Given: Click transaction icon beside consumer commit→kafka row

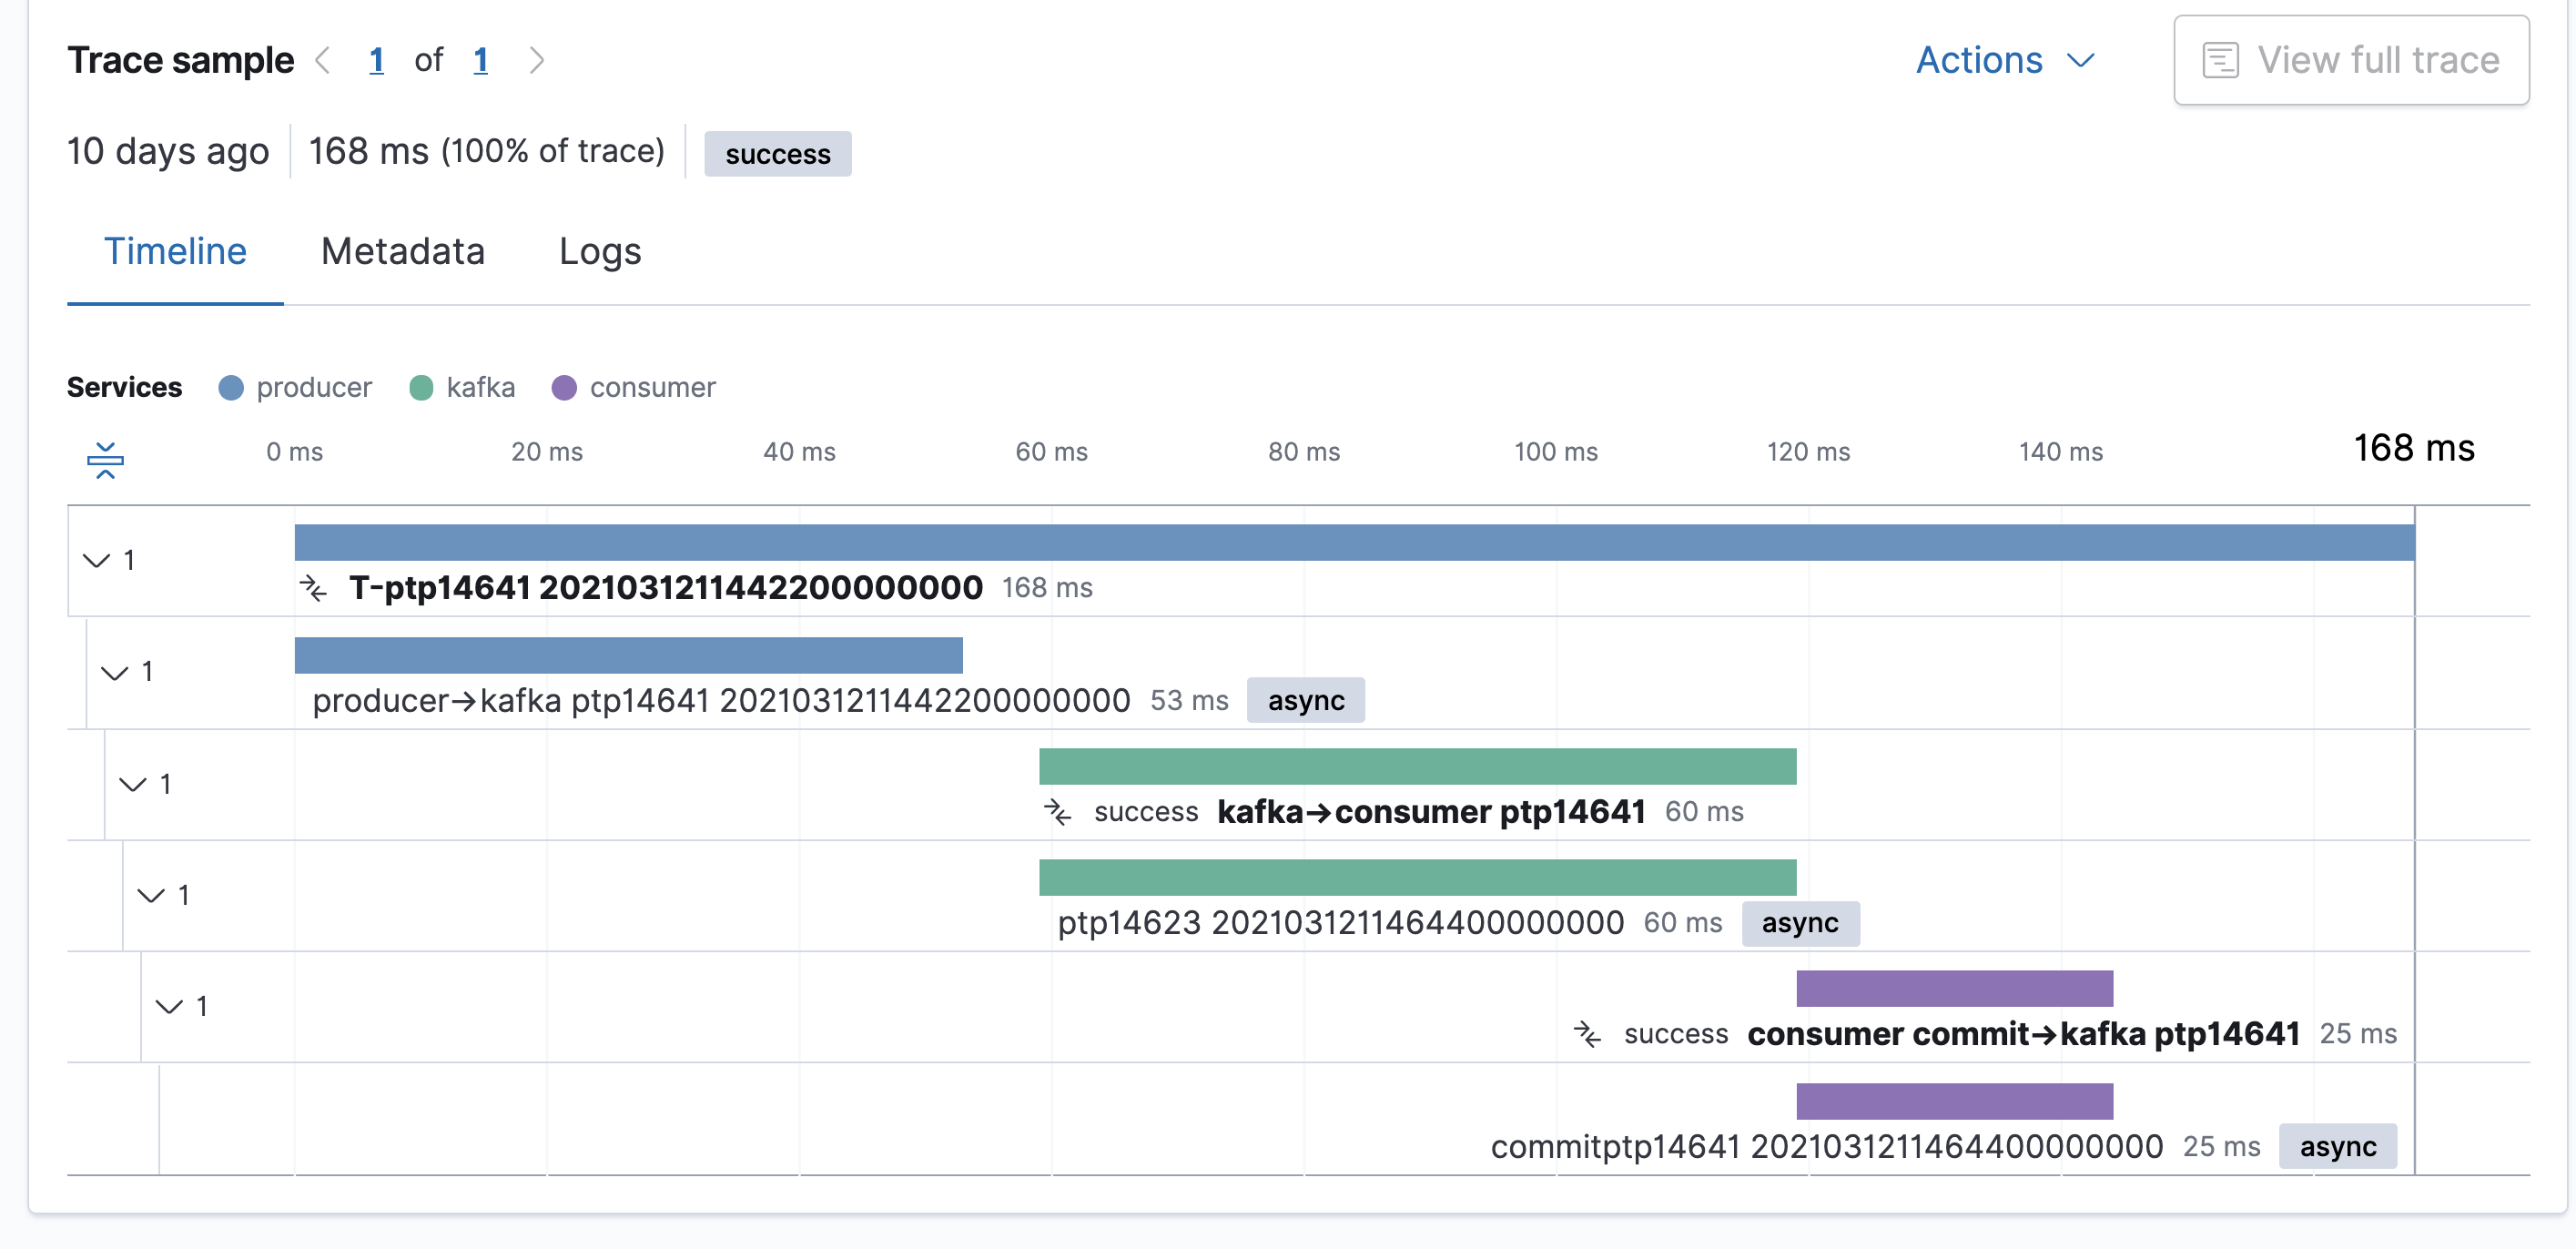Looking at the screenshot, I should click(x=1587, y=1034).
